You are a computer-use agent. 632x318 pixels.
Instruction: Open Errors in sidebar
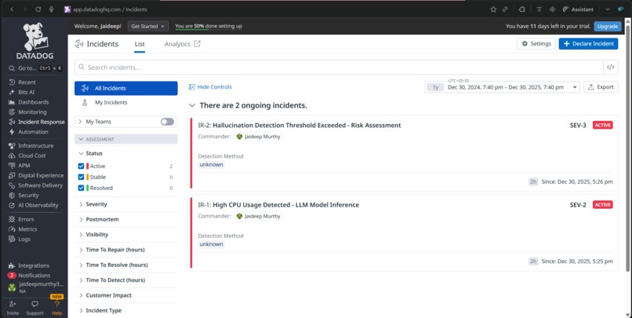tap(26, 220)
